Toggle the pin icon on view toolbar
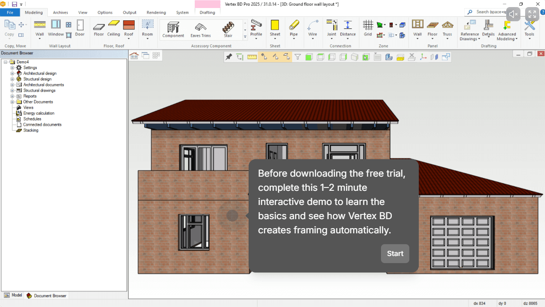Screen dimensions: 545x307 click(x=229, y=57)
